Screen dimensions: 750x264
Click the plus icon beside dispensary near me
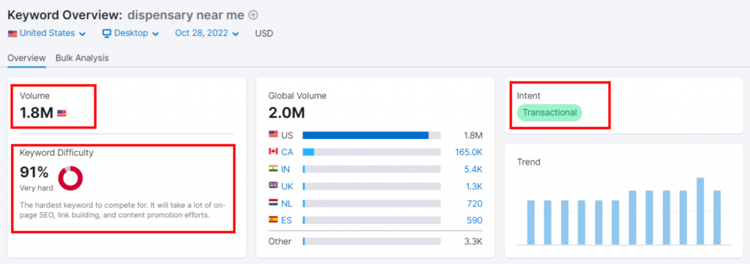[253, 15]
